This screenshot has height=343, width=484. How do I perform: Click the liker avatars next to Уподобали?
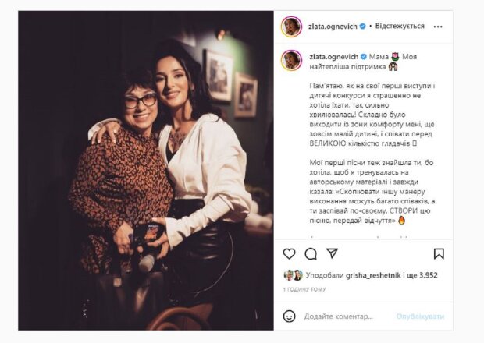293,274
